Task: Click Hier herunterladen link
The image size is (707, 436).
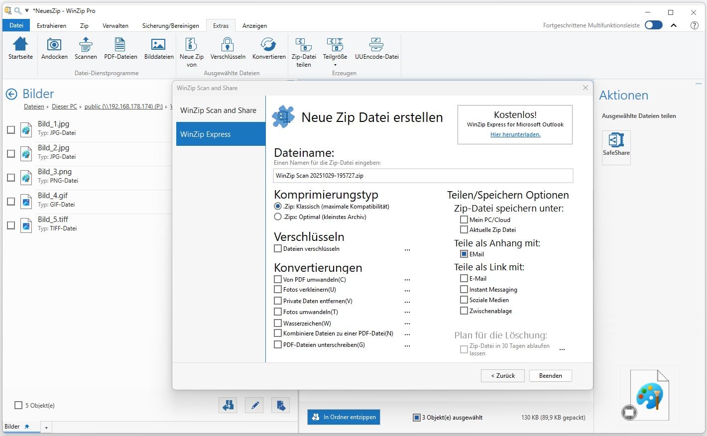Action: pos(515,134)
